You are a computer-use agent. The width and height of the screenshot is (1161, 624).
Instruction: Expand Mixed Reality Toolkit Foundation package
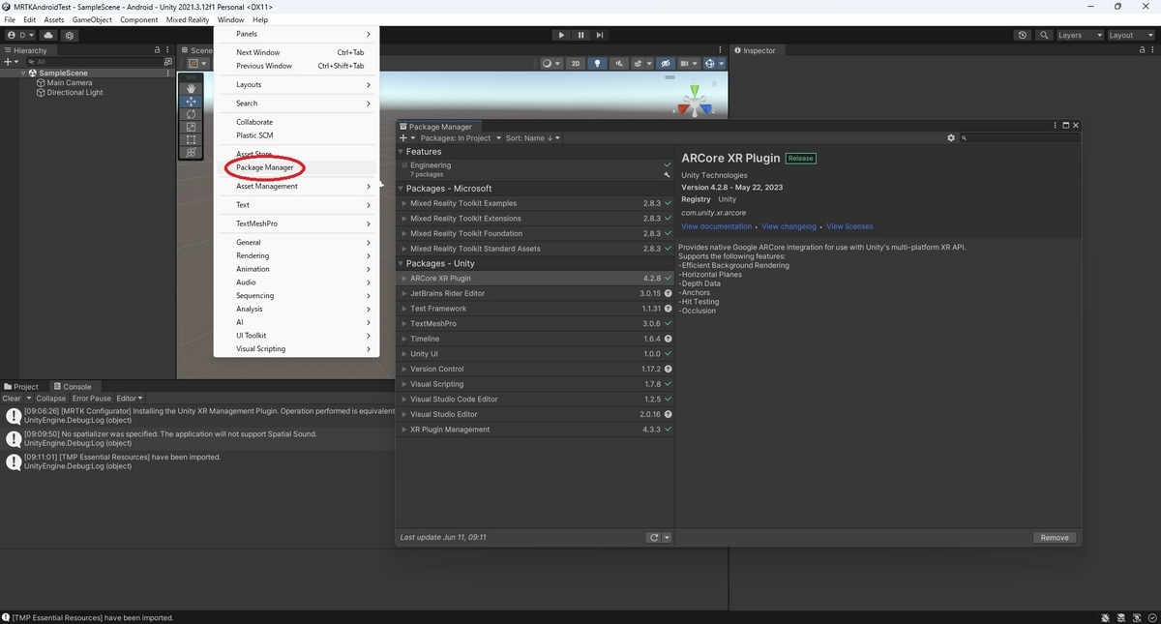tap(404, 233)
